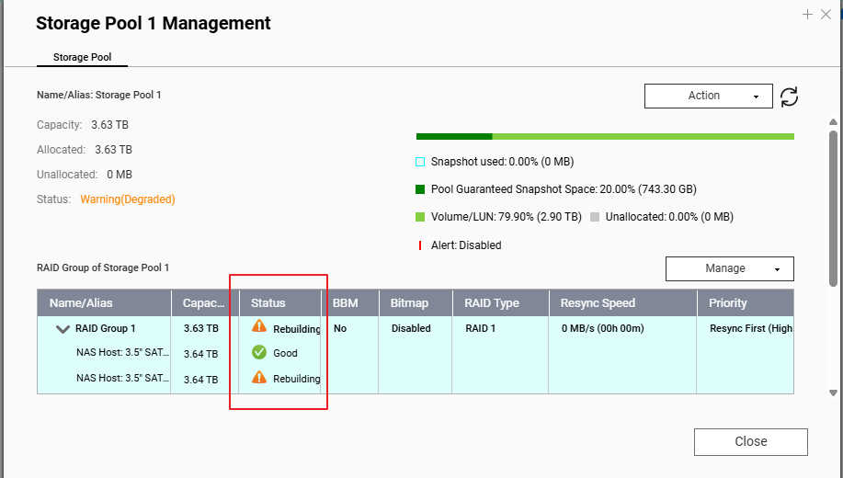843x478 pixels.
Task: Click the pool capacity usage bar
Action: point(605,137)
